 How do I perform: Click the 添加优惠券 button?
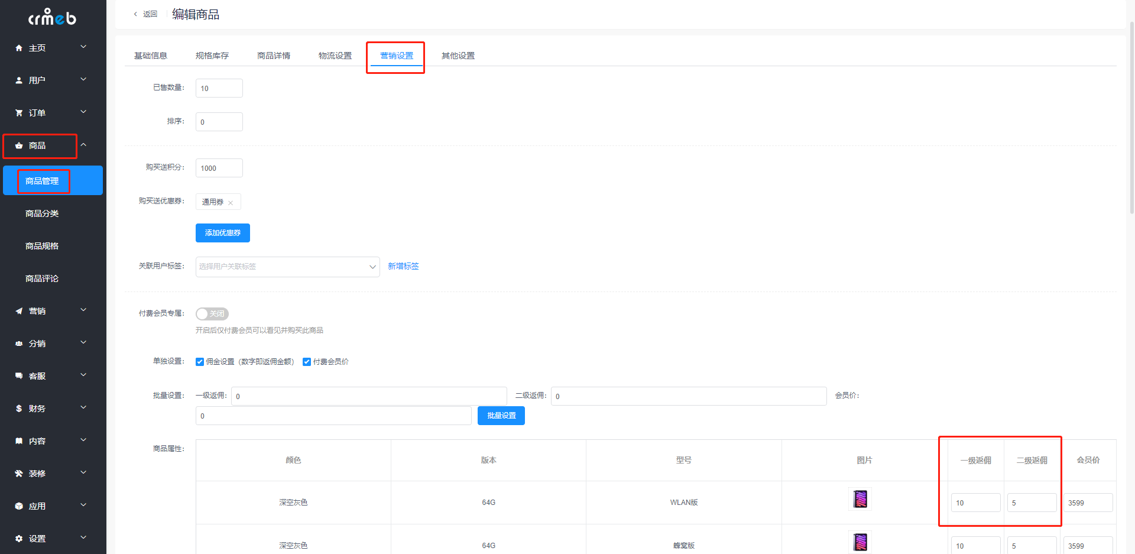tap(223, 233)
